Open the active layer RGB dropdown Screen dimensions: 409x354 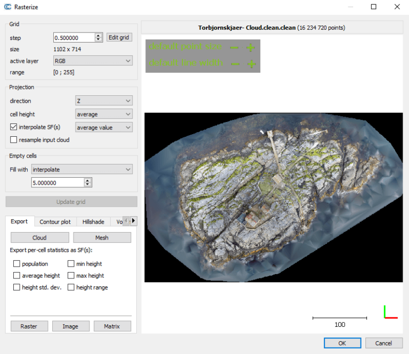(x=93, y=61)
